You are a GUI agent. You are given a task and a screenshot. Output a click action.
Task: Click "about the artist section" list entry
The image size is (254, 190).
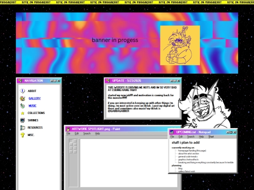[x=189, y=153]
